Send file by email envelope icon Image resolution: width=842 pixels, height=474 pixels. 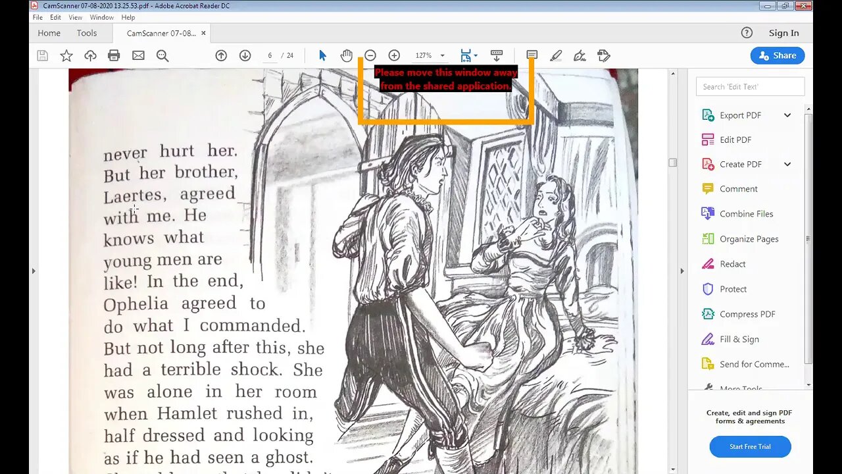click(x=138, y=56)
